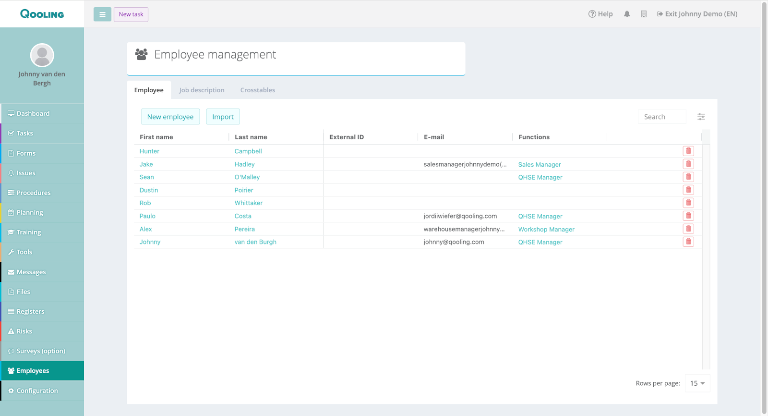Open Rows per page dropdown
Screen dimensions: 768x416
coord(697,383)
